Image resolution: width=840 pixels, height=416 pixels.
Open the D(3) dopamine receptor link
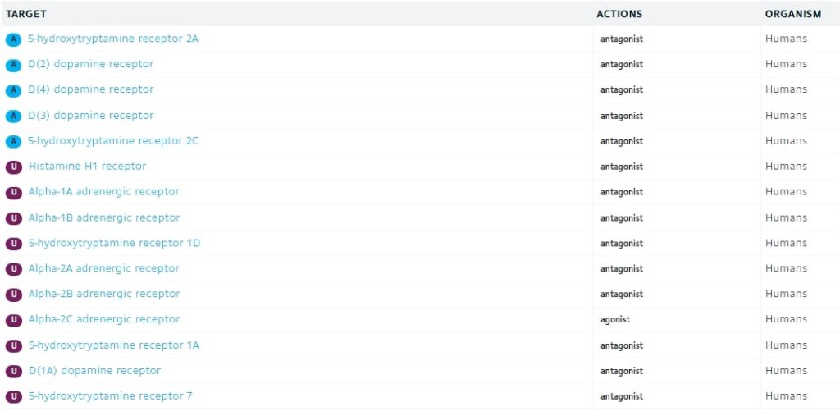tap(90, 115)
